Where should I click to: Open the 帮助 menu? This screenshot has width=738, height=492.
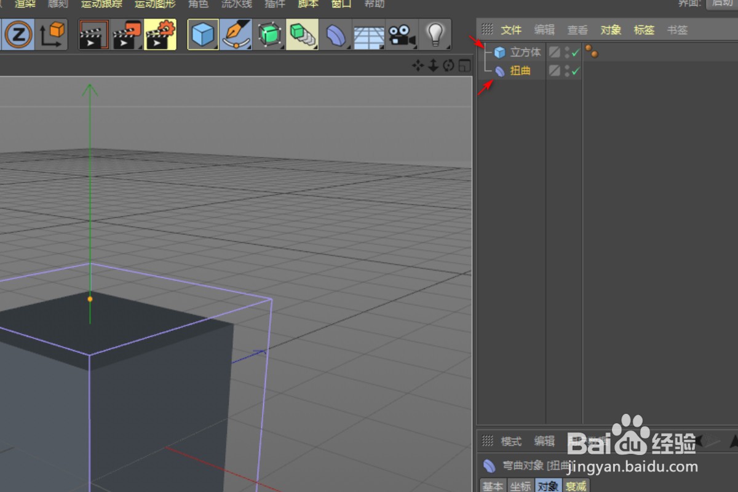click(x=375, y=4)
